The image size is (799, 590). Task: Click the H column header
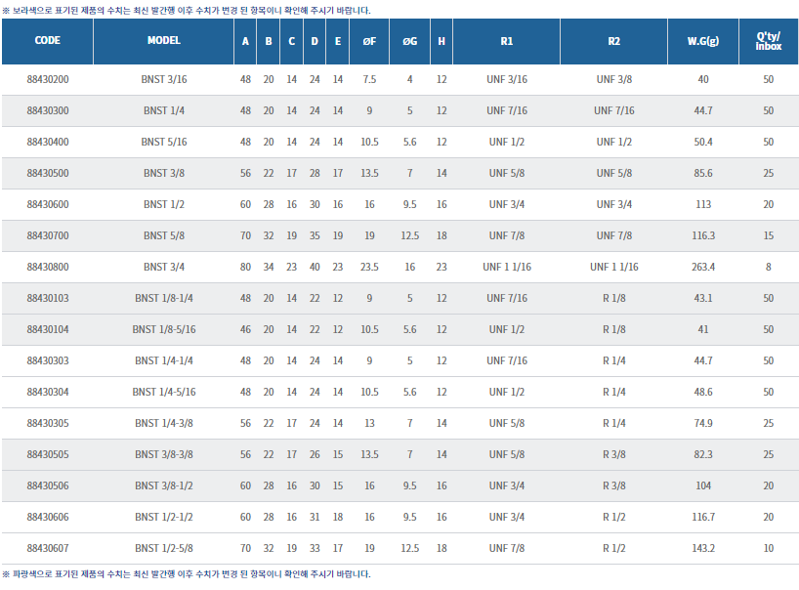pos(442,42)
